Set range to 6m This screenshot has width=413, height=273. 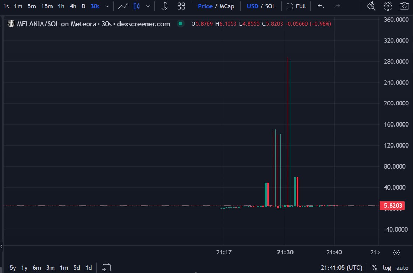pyautogui.click(x=37, y=268)
